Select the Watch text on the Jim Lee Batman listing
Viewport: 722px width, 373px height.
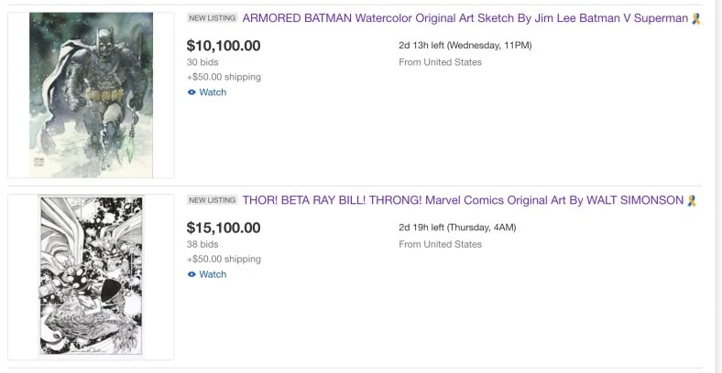click(x=213, y=92)
